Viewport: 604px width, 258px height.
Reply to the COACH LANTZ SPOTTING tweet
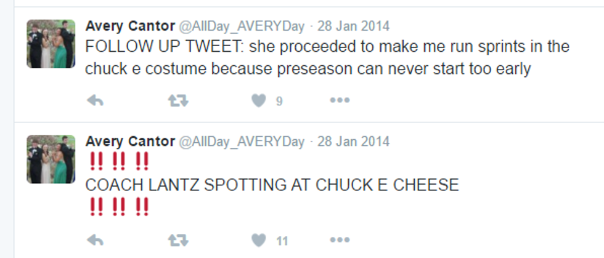(x=94, y=240)
